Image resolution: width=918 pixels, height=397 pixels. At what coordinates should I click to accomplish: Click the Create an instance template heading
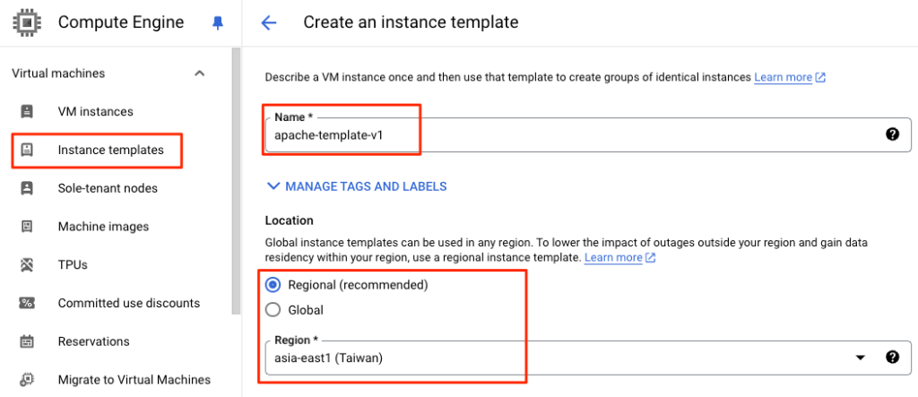411,22
